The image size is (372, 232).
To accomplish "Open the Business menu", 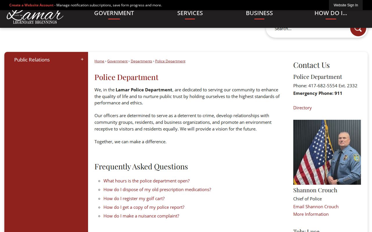I will (259, 13).
